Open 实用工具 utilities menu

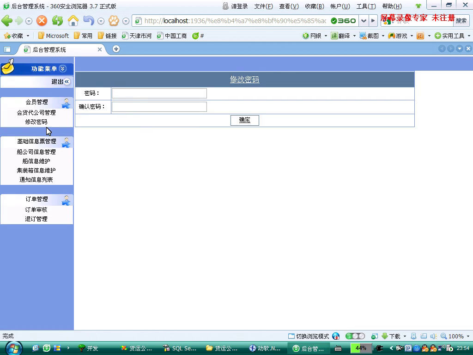point(450,36)
